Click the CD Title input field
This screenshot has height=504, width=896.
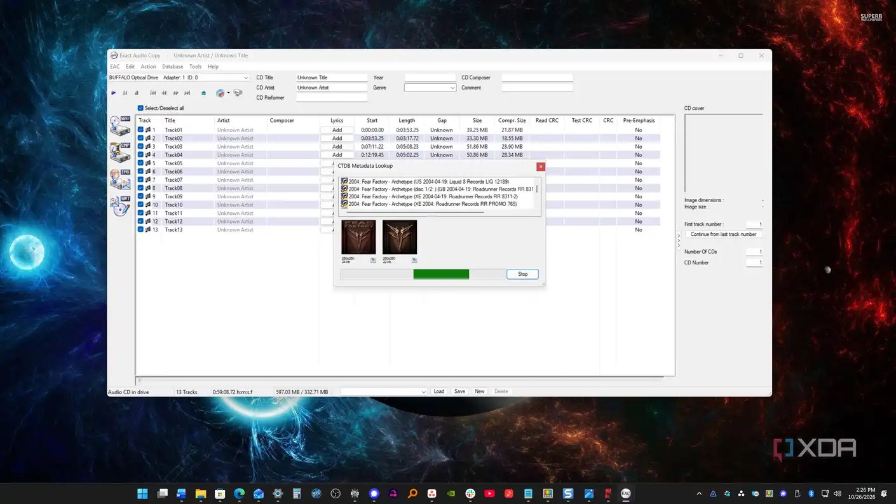(332, 78)
